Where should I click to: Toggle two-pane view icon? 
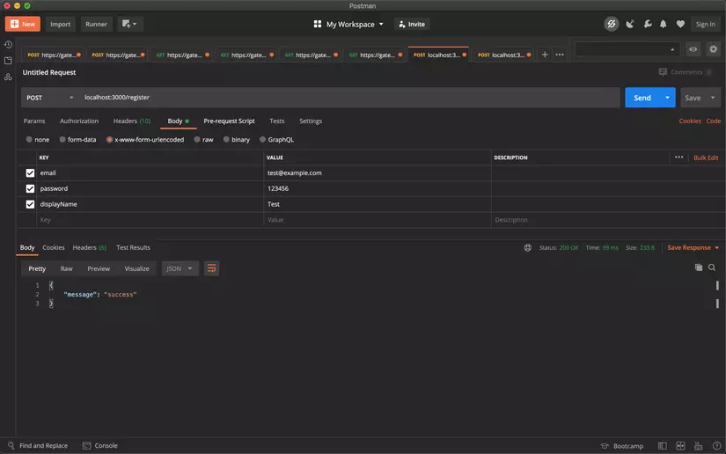[x=680, y=446]
